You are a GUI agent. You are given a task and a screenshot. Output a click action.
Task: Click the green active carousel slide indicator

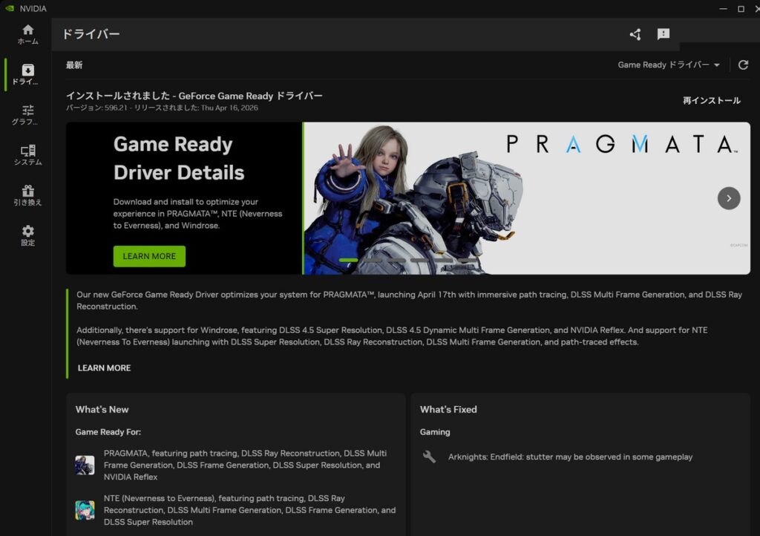[x=348, y=260]
